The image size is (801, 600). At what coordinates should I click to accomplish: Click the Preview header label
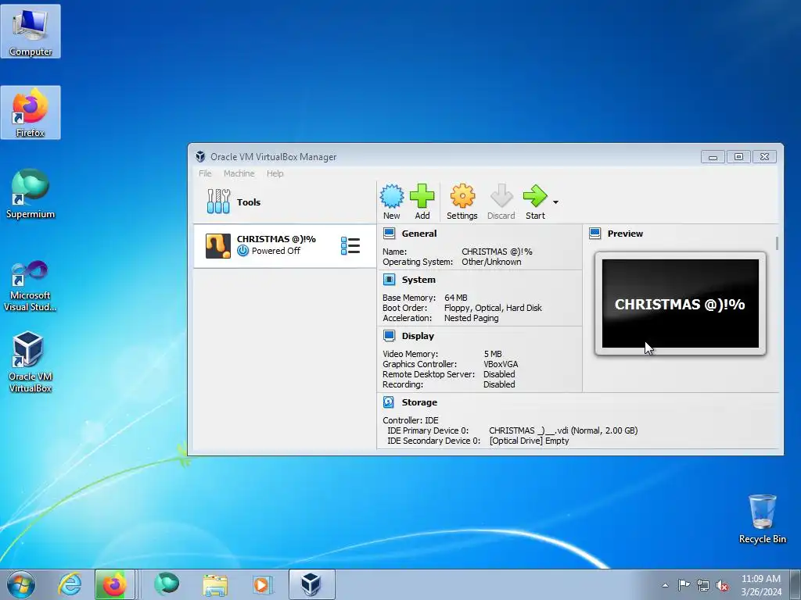click(x=625, y=234)
